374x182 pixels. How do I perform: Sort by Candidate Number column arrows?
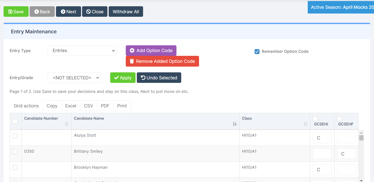point(67,124)
